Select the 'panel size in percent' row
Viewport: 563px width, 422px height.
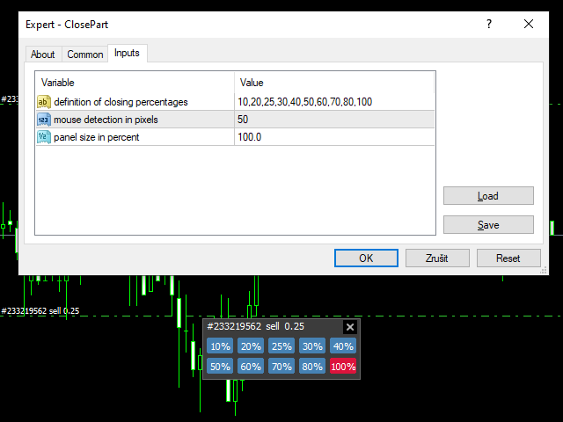click(x=235, y=137)
